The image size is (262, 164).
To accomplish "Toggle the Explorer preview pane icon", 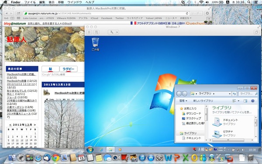I will coord(245,101).
